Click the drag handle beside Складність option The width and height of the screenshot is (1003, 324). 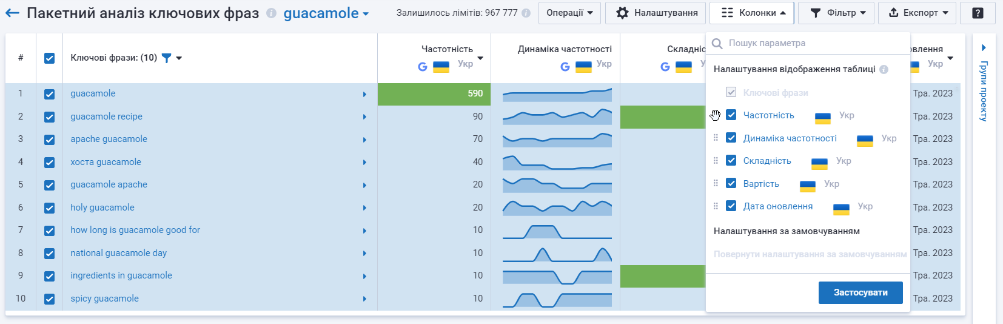pyautogui.click(x=716, y=161)
